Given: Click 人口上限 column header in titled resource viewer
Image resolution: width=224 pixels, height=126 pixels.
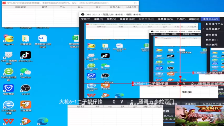Looking at the screenshot, I should [131, 7].
